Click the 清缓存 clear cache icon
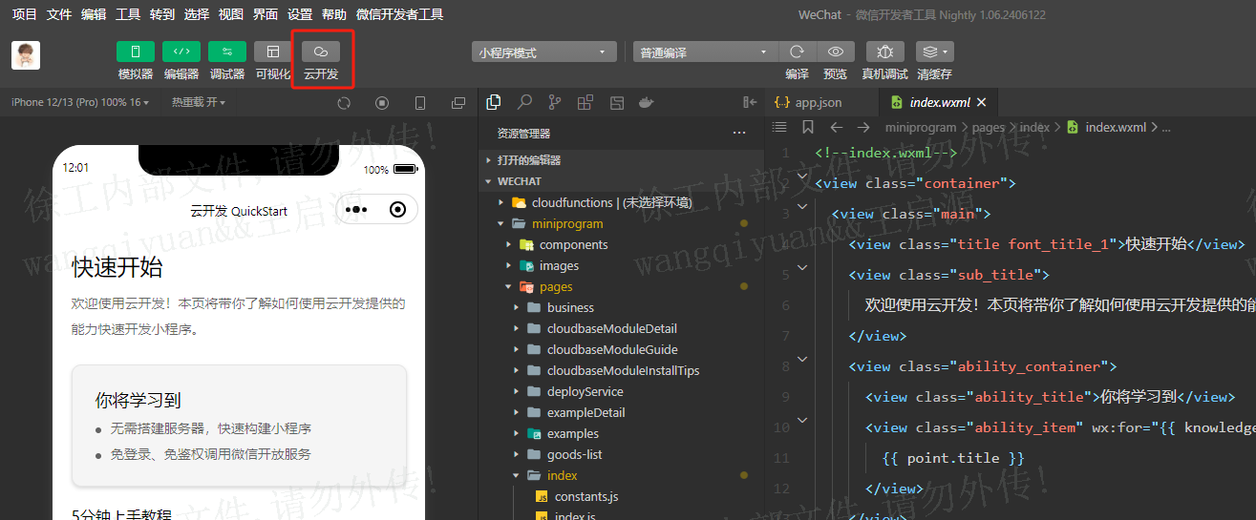This screenshot has width=1256, height=520. [x=929, y=52]
